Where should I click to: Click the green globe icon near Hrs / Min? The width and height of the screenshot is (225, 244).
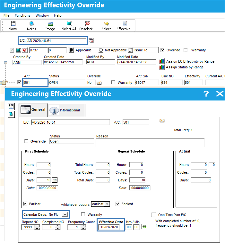point(144,226)
